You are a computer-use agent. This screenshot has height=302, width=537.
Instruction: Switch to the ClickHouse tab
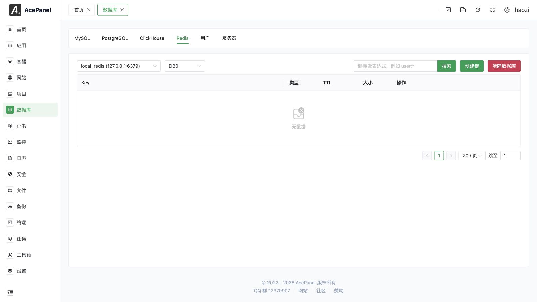(152, 38)
